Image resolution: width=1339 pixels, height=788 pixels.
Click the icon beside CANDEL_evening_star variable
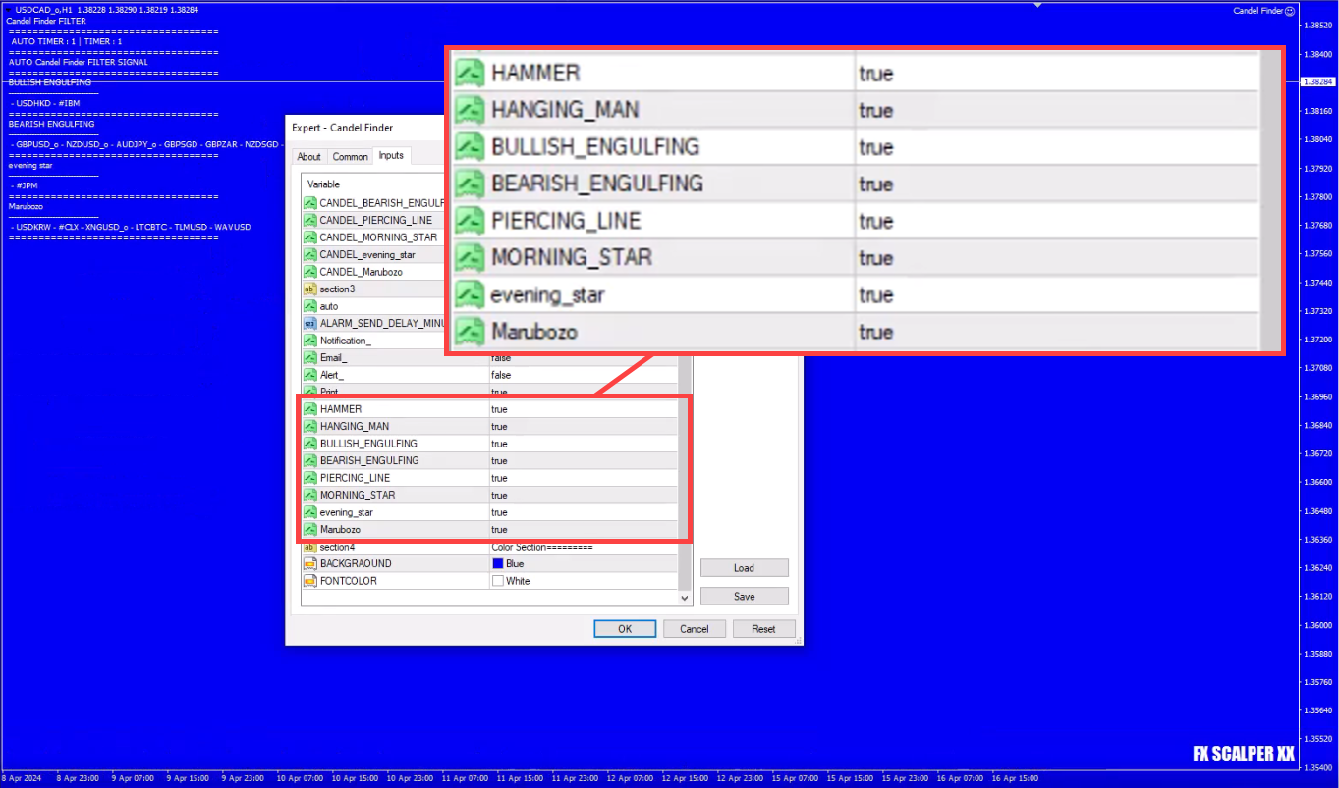coord(309,254)
